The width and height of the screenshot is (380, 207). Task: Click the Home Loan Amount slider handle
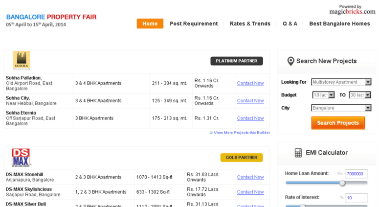coord(342,183)
